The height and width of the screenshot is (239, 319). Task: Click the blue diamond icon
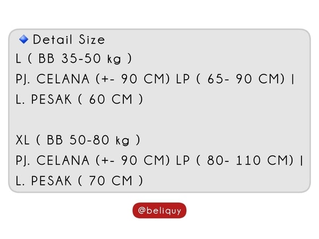(24, 39)
